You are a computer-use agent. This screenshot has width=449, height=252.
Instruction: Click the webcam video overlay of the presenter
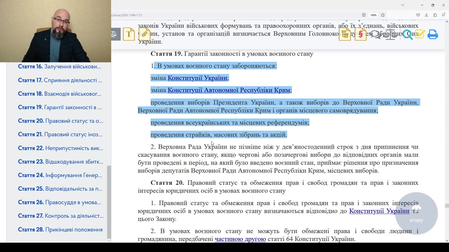[x=55, y=31]
